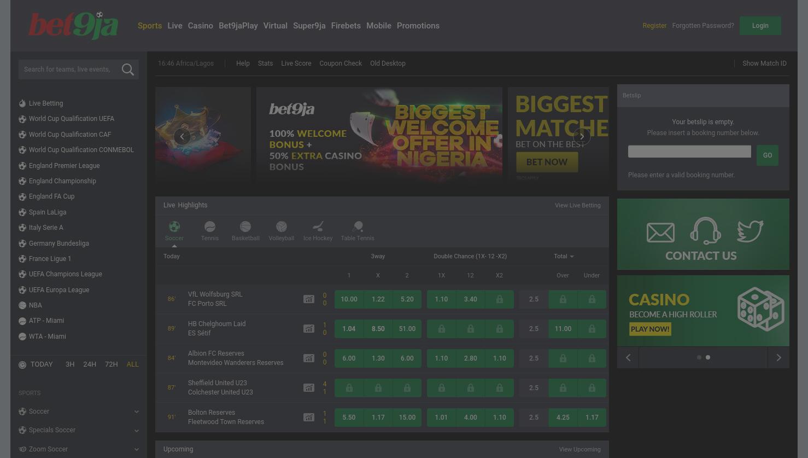
Task: Open stats chart icon for HB Chelghoum Laid
Action: (x=309, y=329)
